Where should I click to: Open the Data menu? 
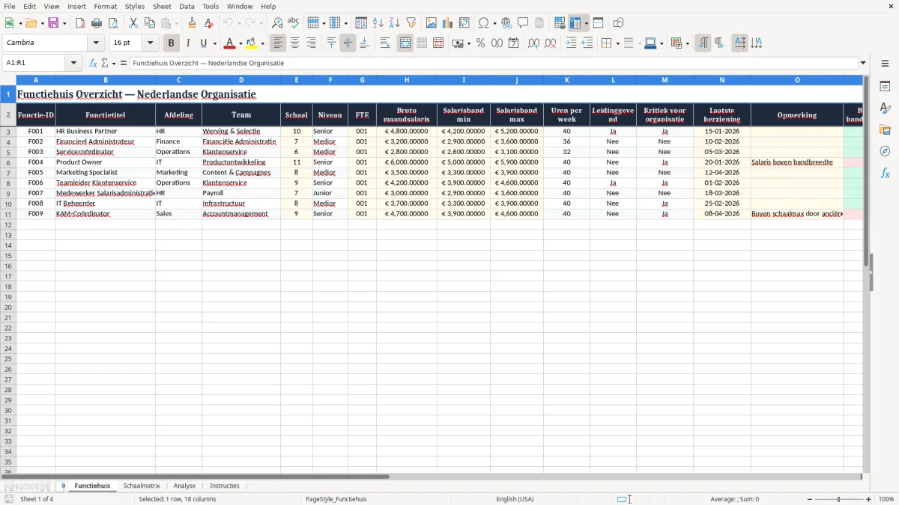point(187,6)
